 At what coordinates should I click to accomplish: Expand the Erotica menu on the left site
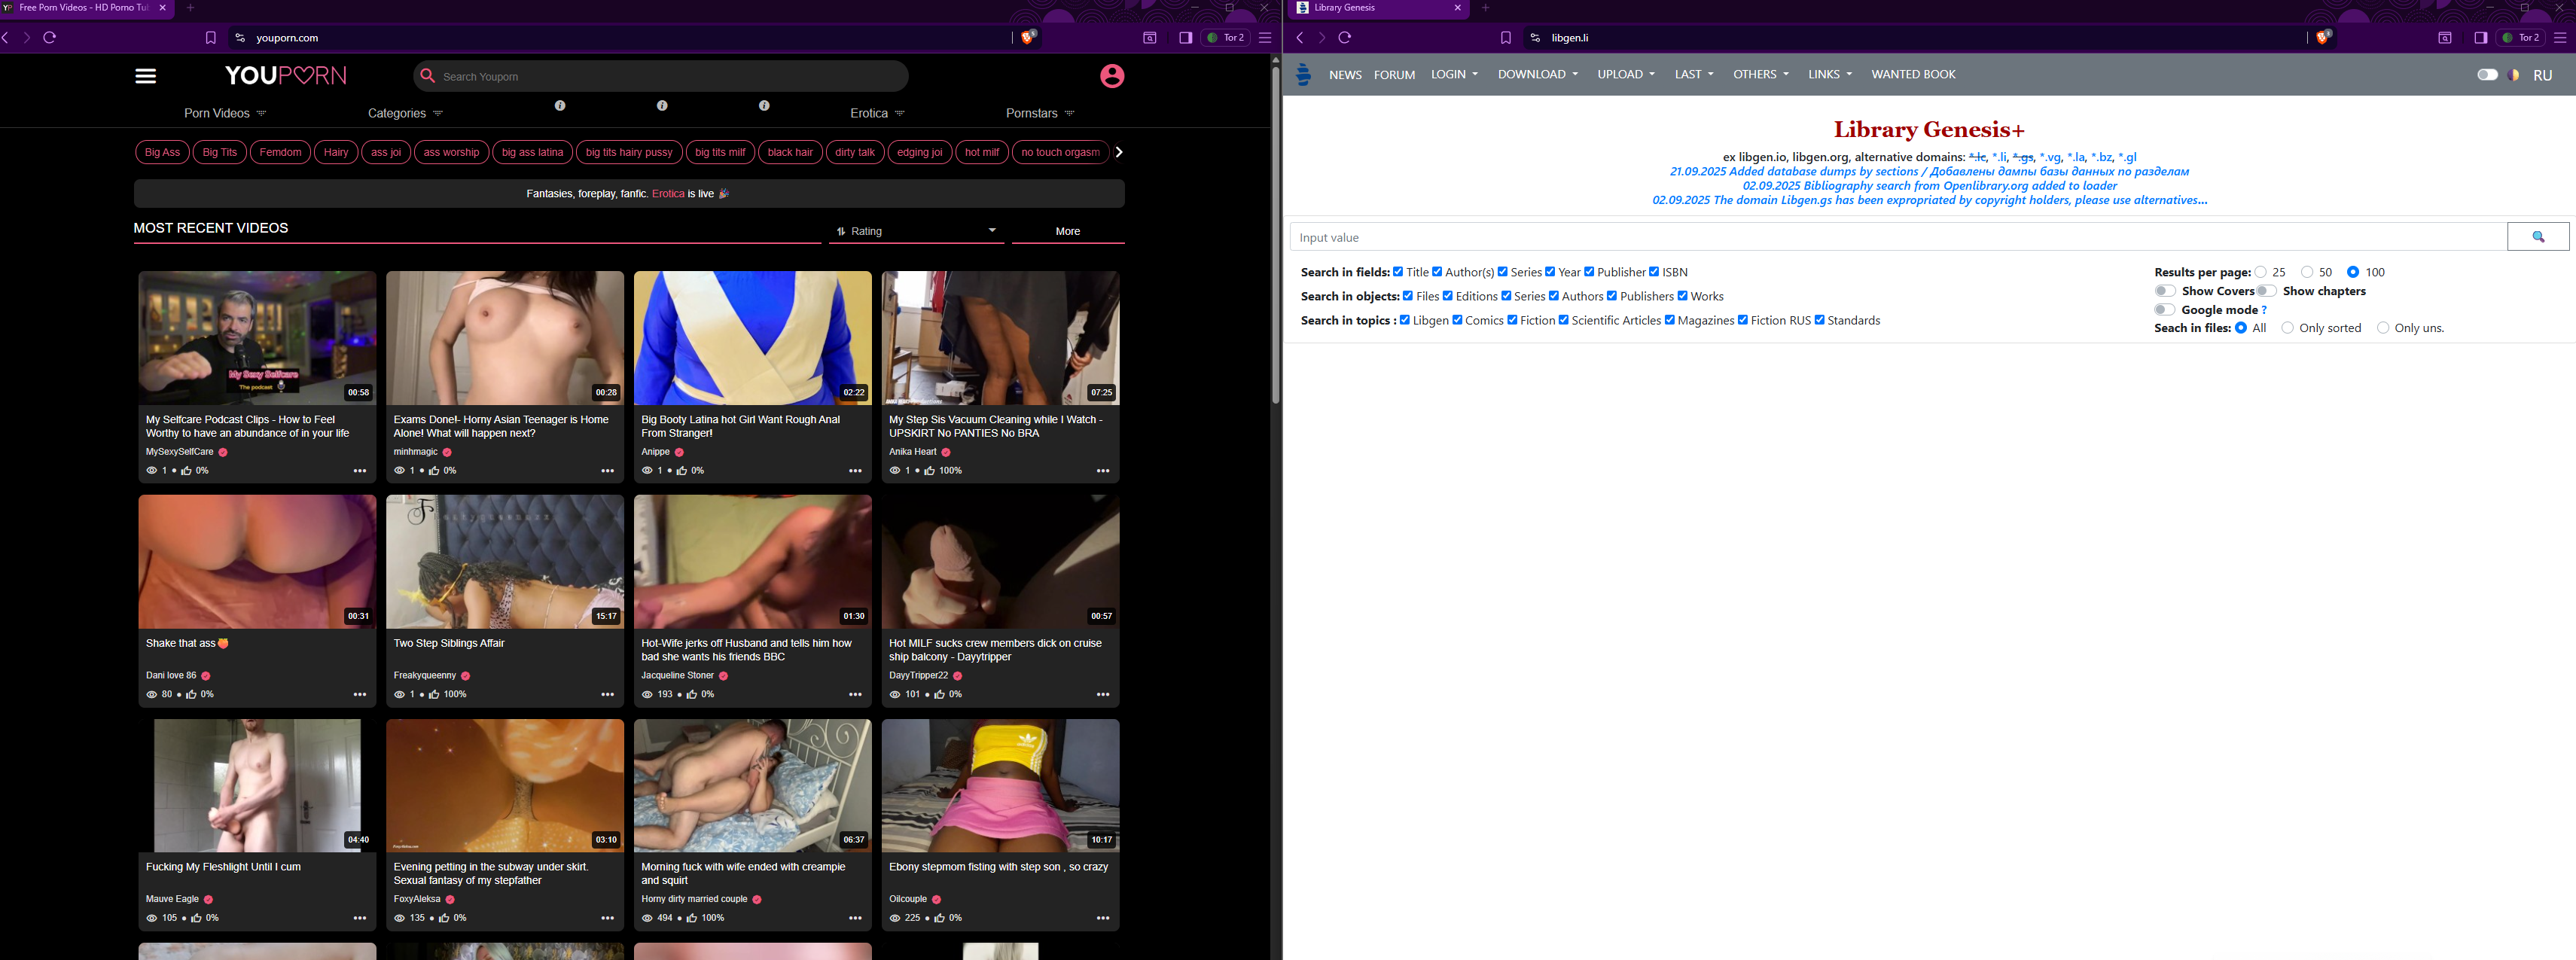[x=877, y=113]
